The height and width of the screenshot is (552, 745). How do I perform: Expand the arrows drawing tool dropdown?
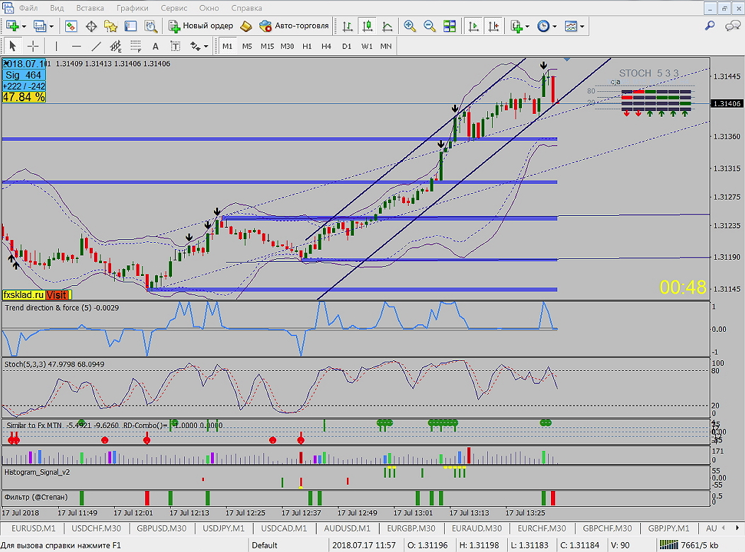pyautogui.click(x=206, y=47)
